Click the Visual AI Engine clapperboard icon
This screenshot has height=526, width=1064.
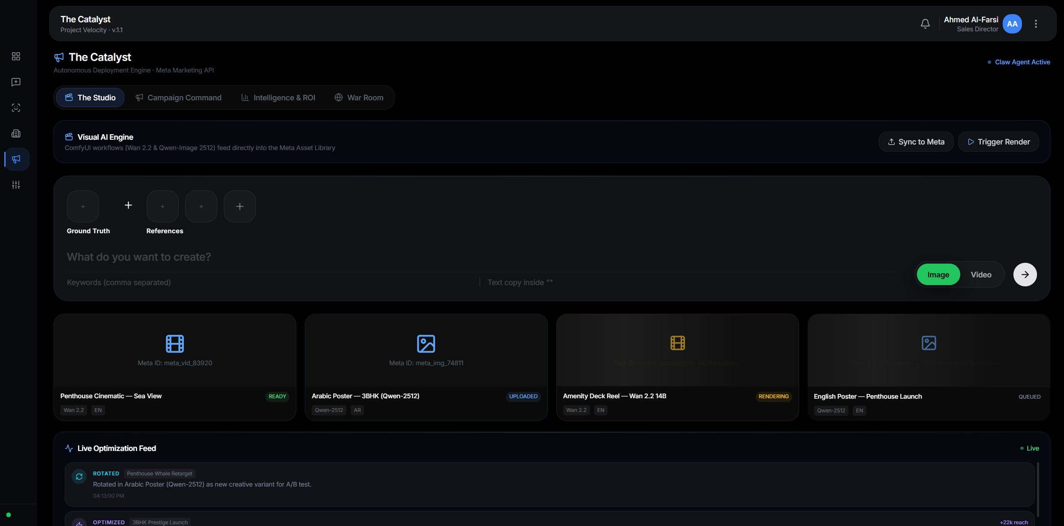point(69,137)
